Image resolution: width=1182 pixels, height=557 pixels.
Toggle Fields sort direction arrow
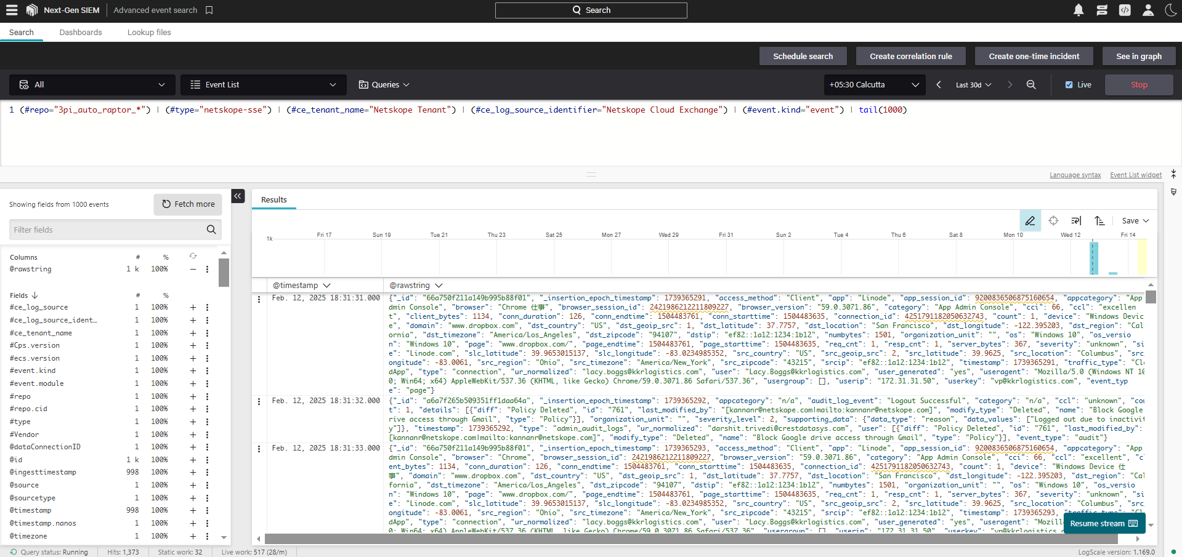[34, 295]
